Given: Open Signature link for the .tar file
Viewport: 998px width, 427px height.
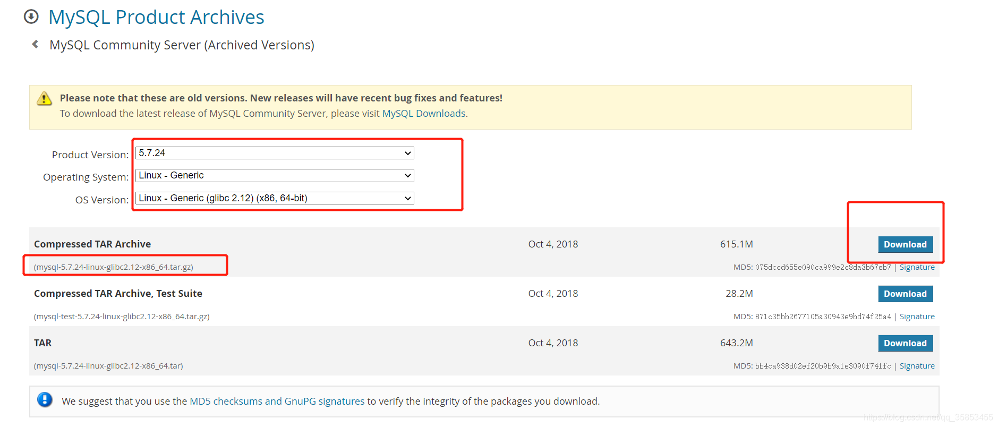Looking at the screenshot, I should point(917,366).
